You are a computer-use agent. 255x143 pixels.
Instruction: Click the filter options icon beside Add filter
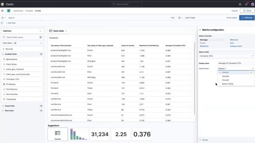pos(2,23)
